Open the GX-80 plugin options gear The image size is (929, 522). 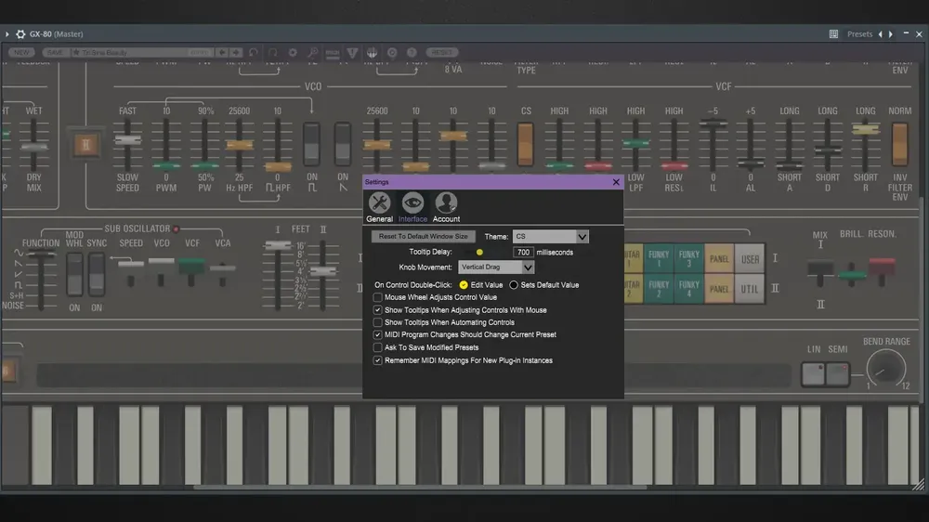(x=20, y=34)
